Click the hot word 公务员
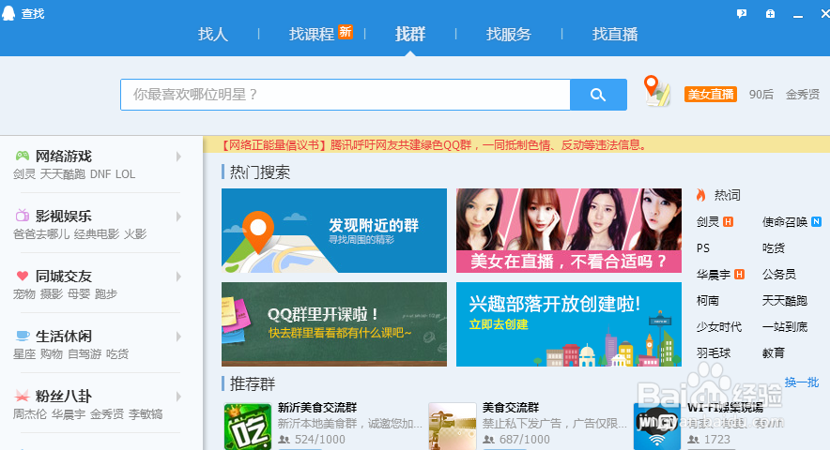Viewport: 830px width, 450px height. [x=779, y=274]
